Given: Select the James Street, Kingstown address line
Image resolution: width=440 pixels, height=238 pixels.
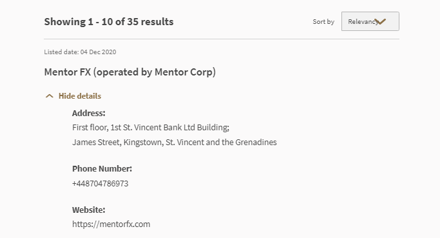Looking at the screenshot, I should click(x=174, y=142).
